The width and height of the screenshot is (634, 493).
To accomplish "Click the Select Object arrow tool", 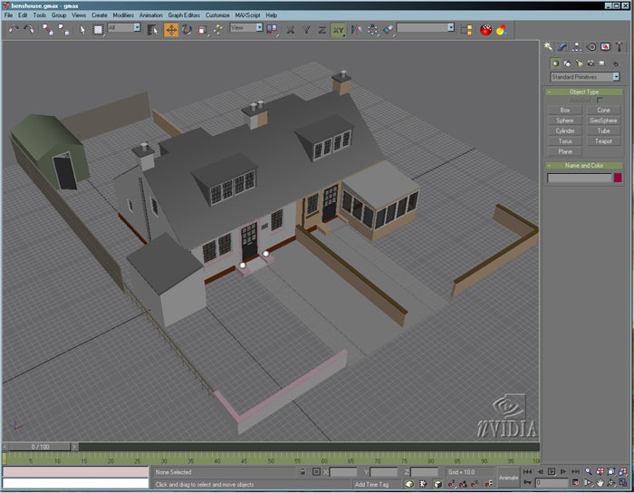I will point(82,29).
